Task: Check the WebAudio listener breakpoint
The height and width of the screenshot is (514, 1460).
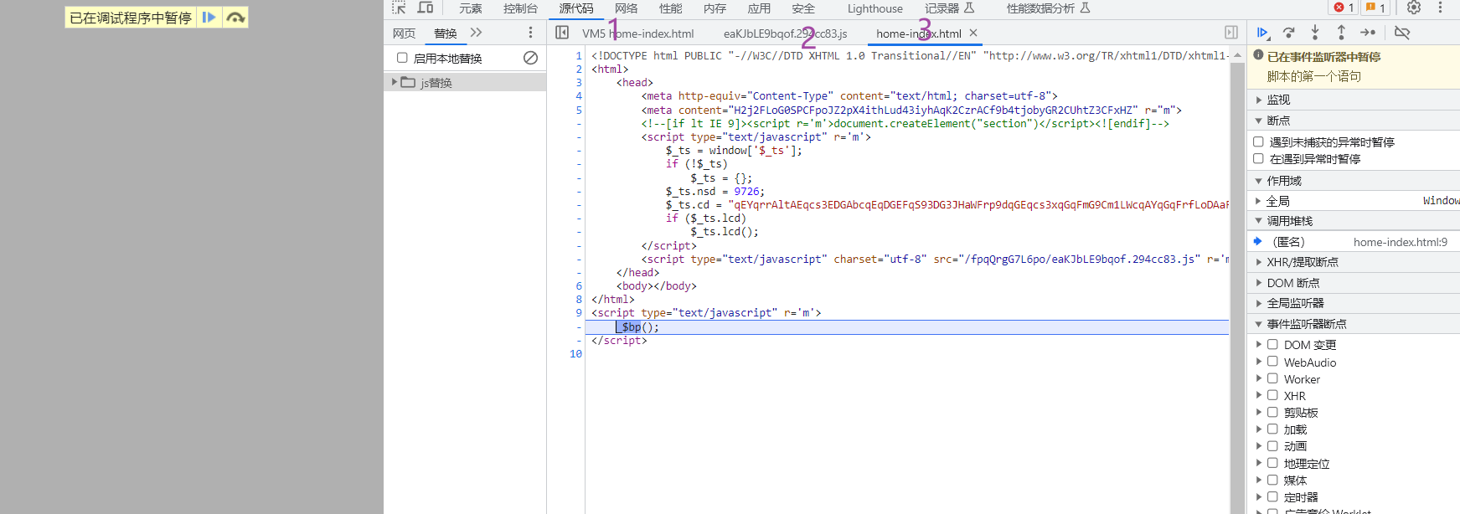Action: point(1272,362)
